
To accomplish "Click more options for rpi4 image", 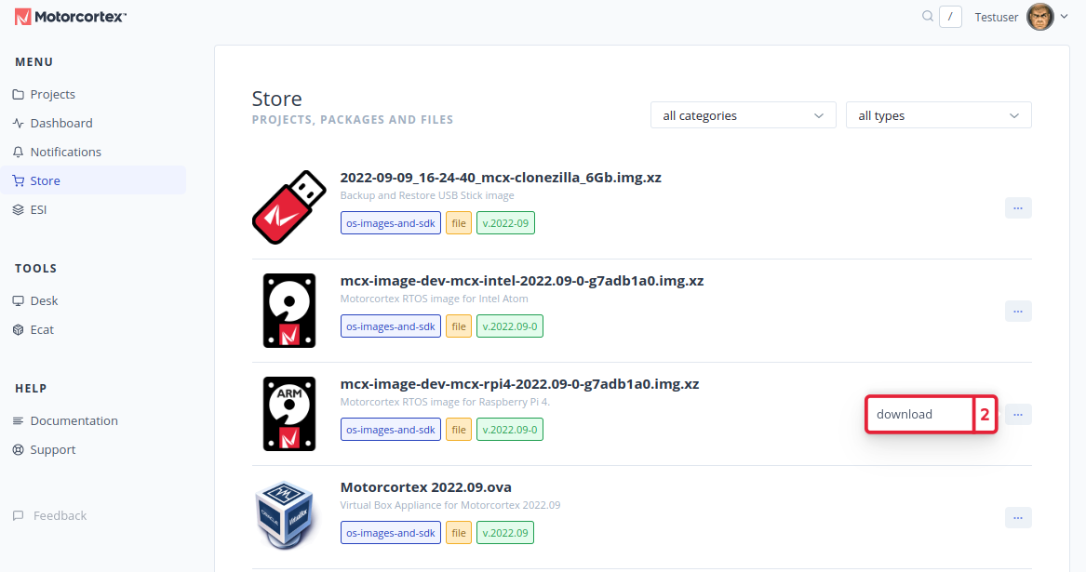I will [1018, 414].
